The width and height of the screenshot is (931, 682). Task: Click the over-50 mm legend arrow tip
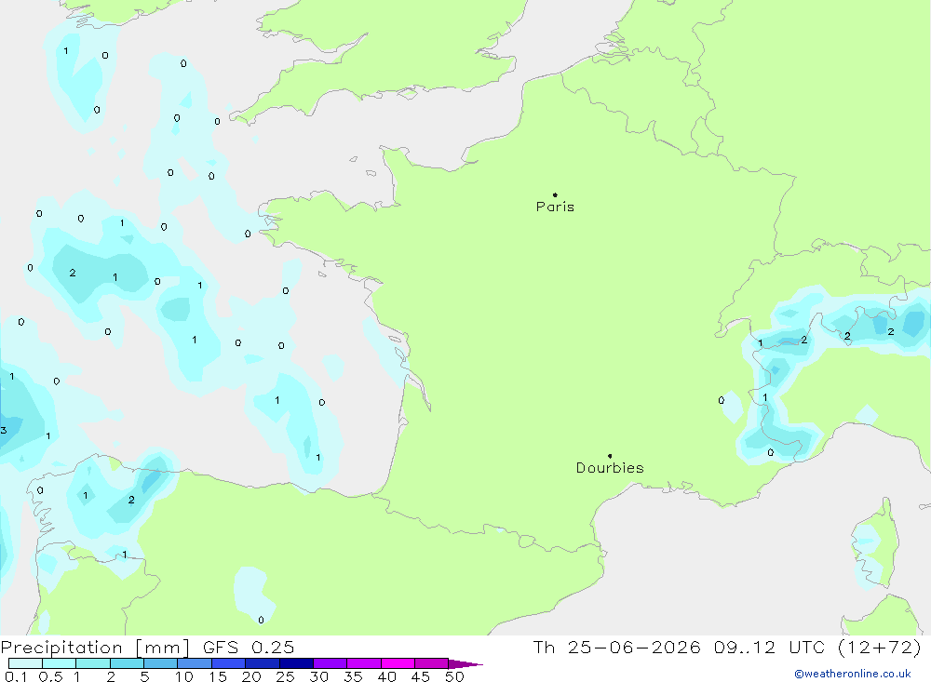(x=465, y=664)
